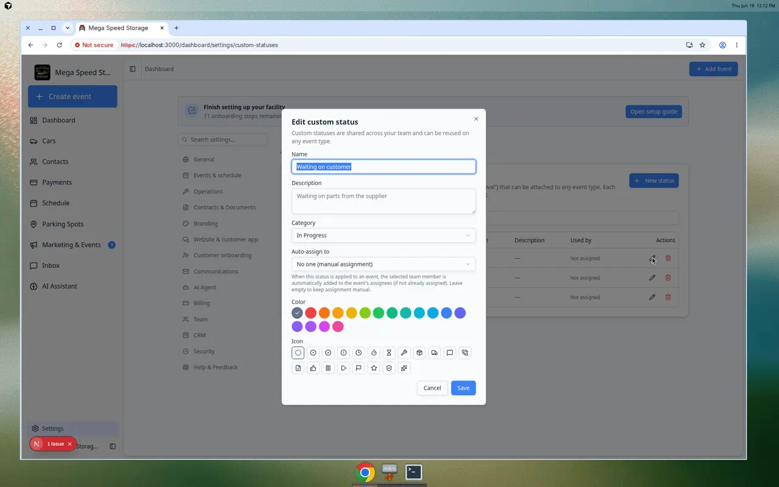Close the Edit custom status dialog

[476, 119]
